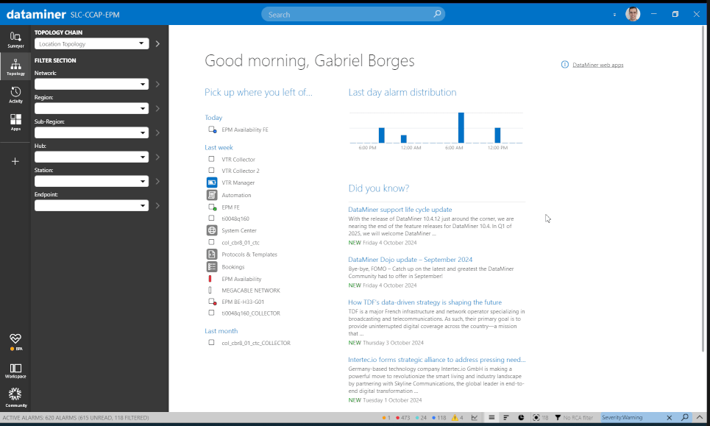Click the top bar Search input field
The image size is (710, 426).
(353, 14)
